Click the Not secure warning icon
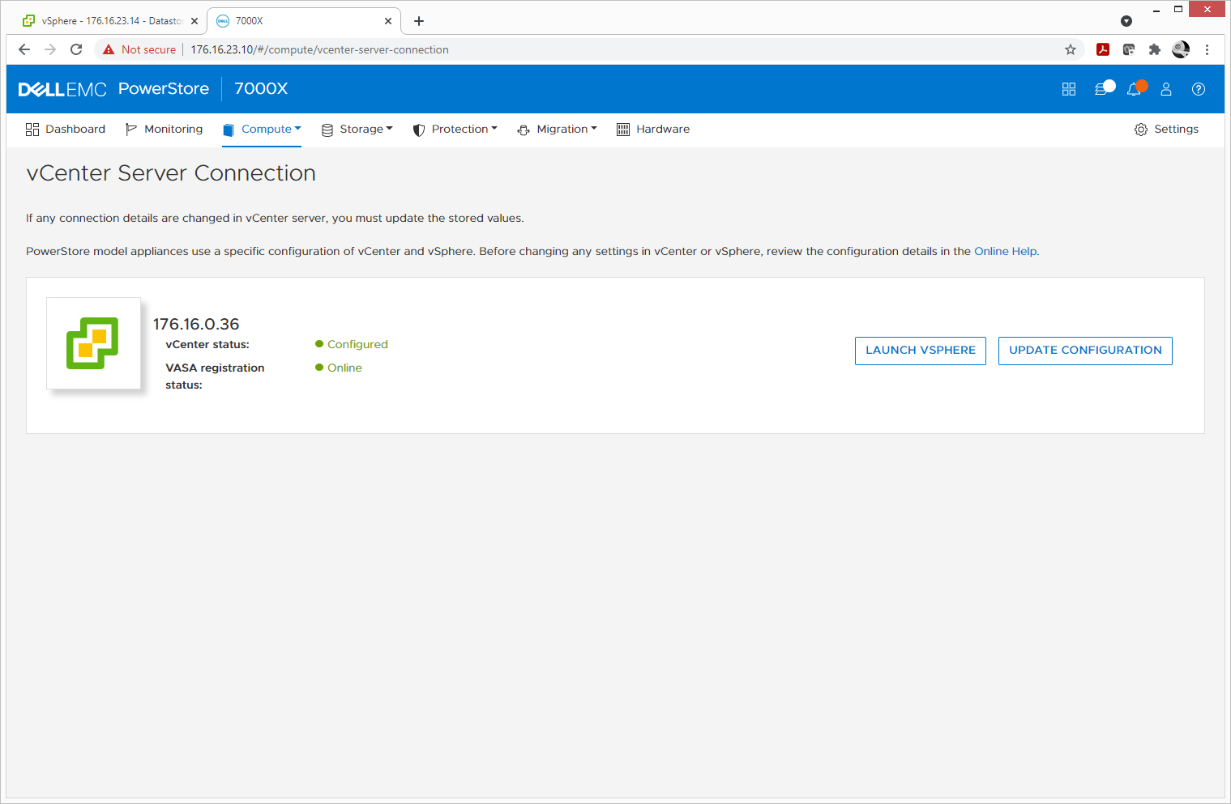This screenshot has width=1231, height=804. pos(109,49)
